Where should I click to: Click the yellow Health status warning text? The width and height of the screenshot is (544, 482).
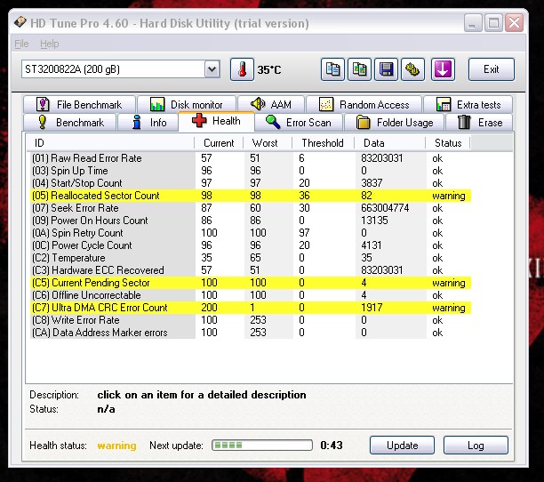117,446
